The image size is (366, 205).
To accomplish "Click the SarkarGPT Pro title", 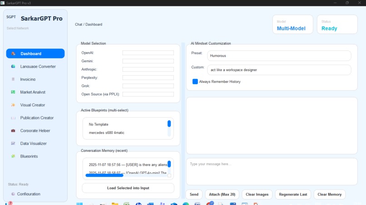I will [41, 19].
